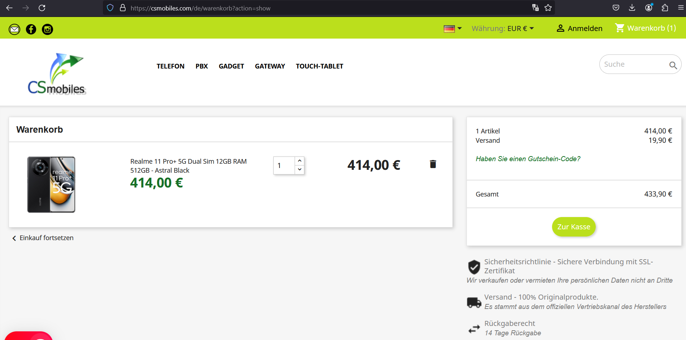Open the Realme 11 Pro+ product thumbnail
686x340 pixels.
point(51,185)
